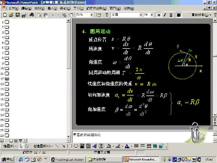Open the Slide Show menu
This screenshot has width=217, height=163.
pos(96,8)
